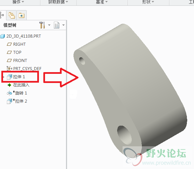Open the folder browser tab icon
This screenshot has width=194, height=169.
12,15
